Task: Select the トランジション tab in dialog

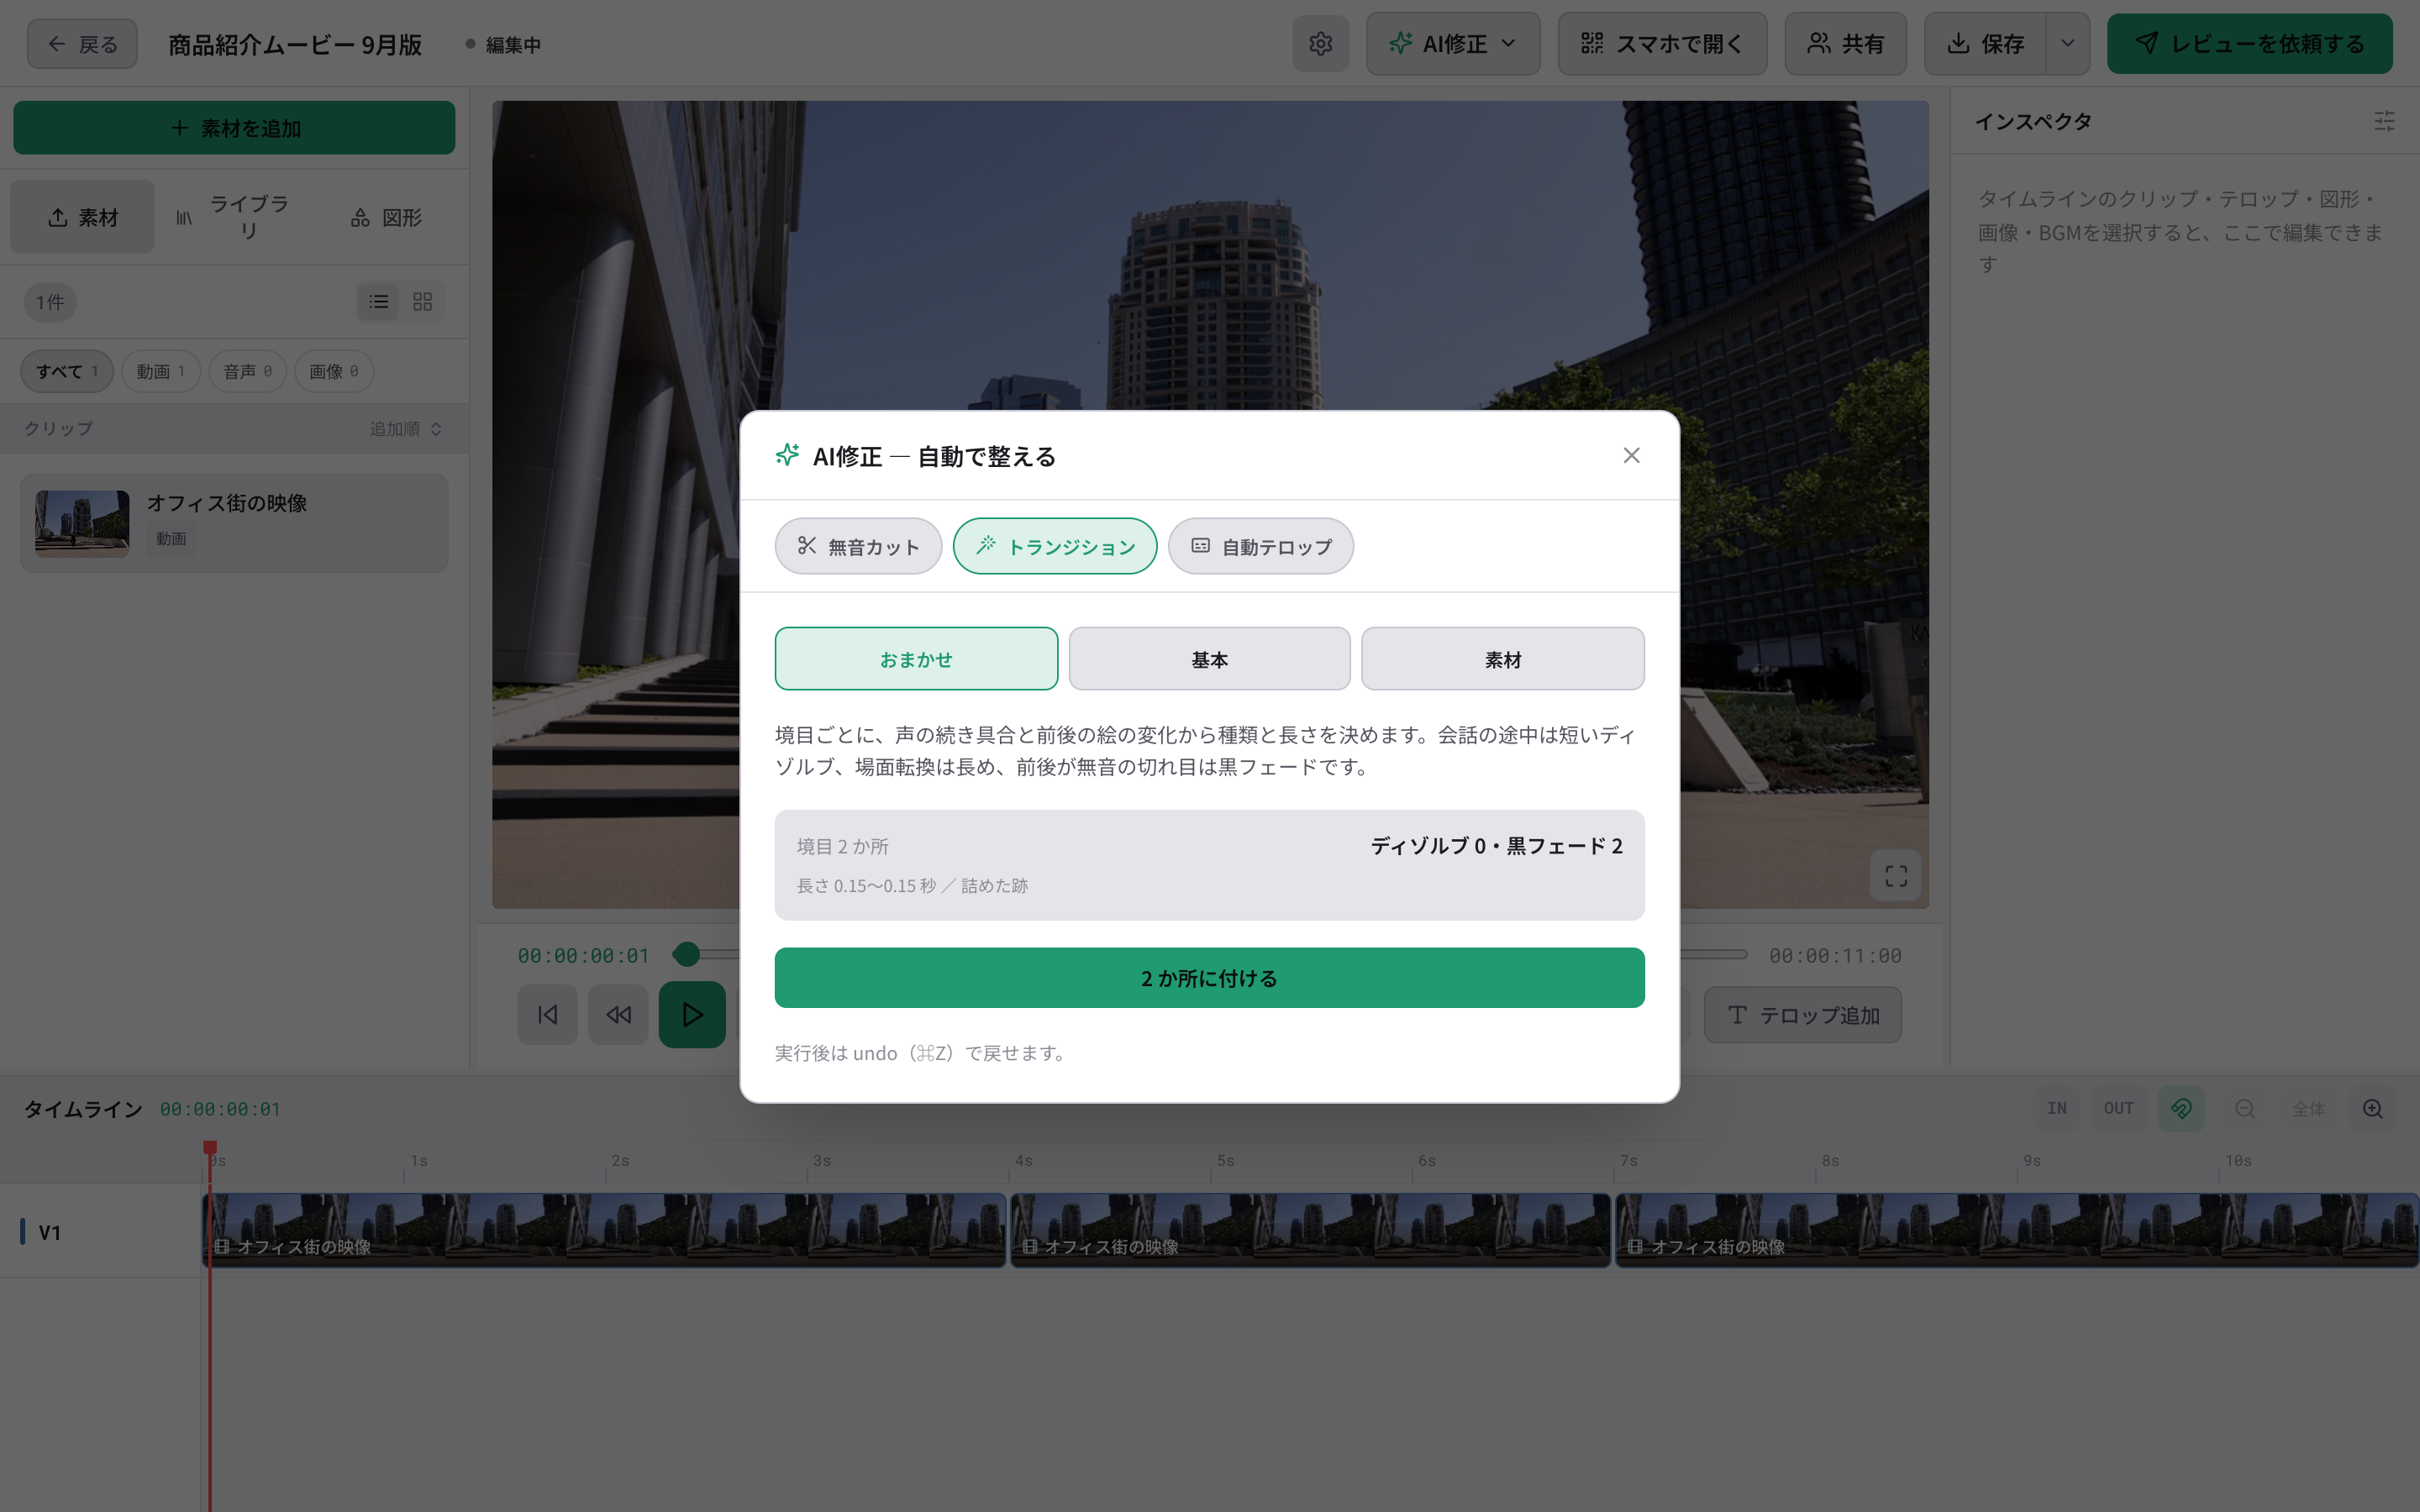Action: tap(1055, 546)
